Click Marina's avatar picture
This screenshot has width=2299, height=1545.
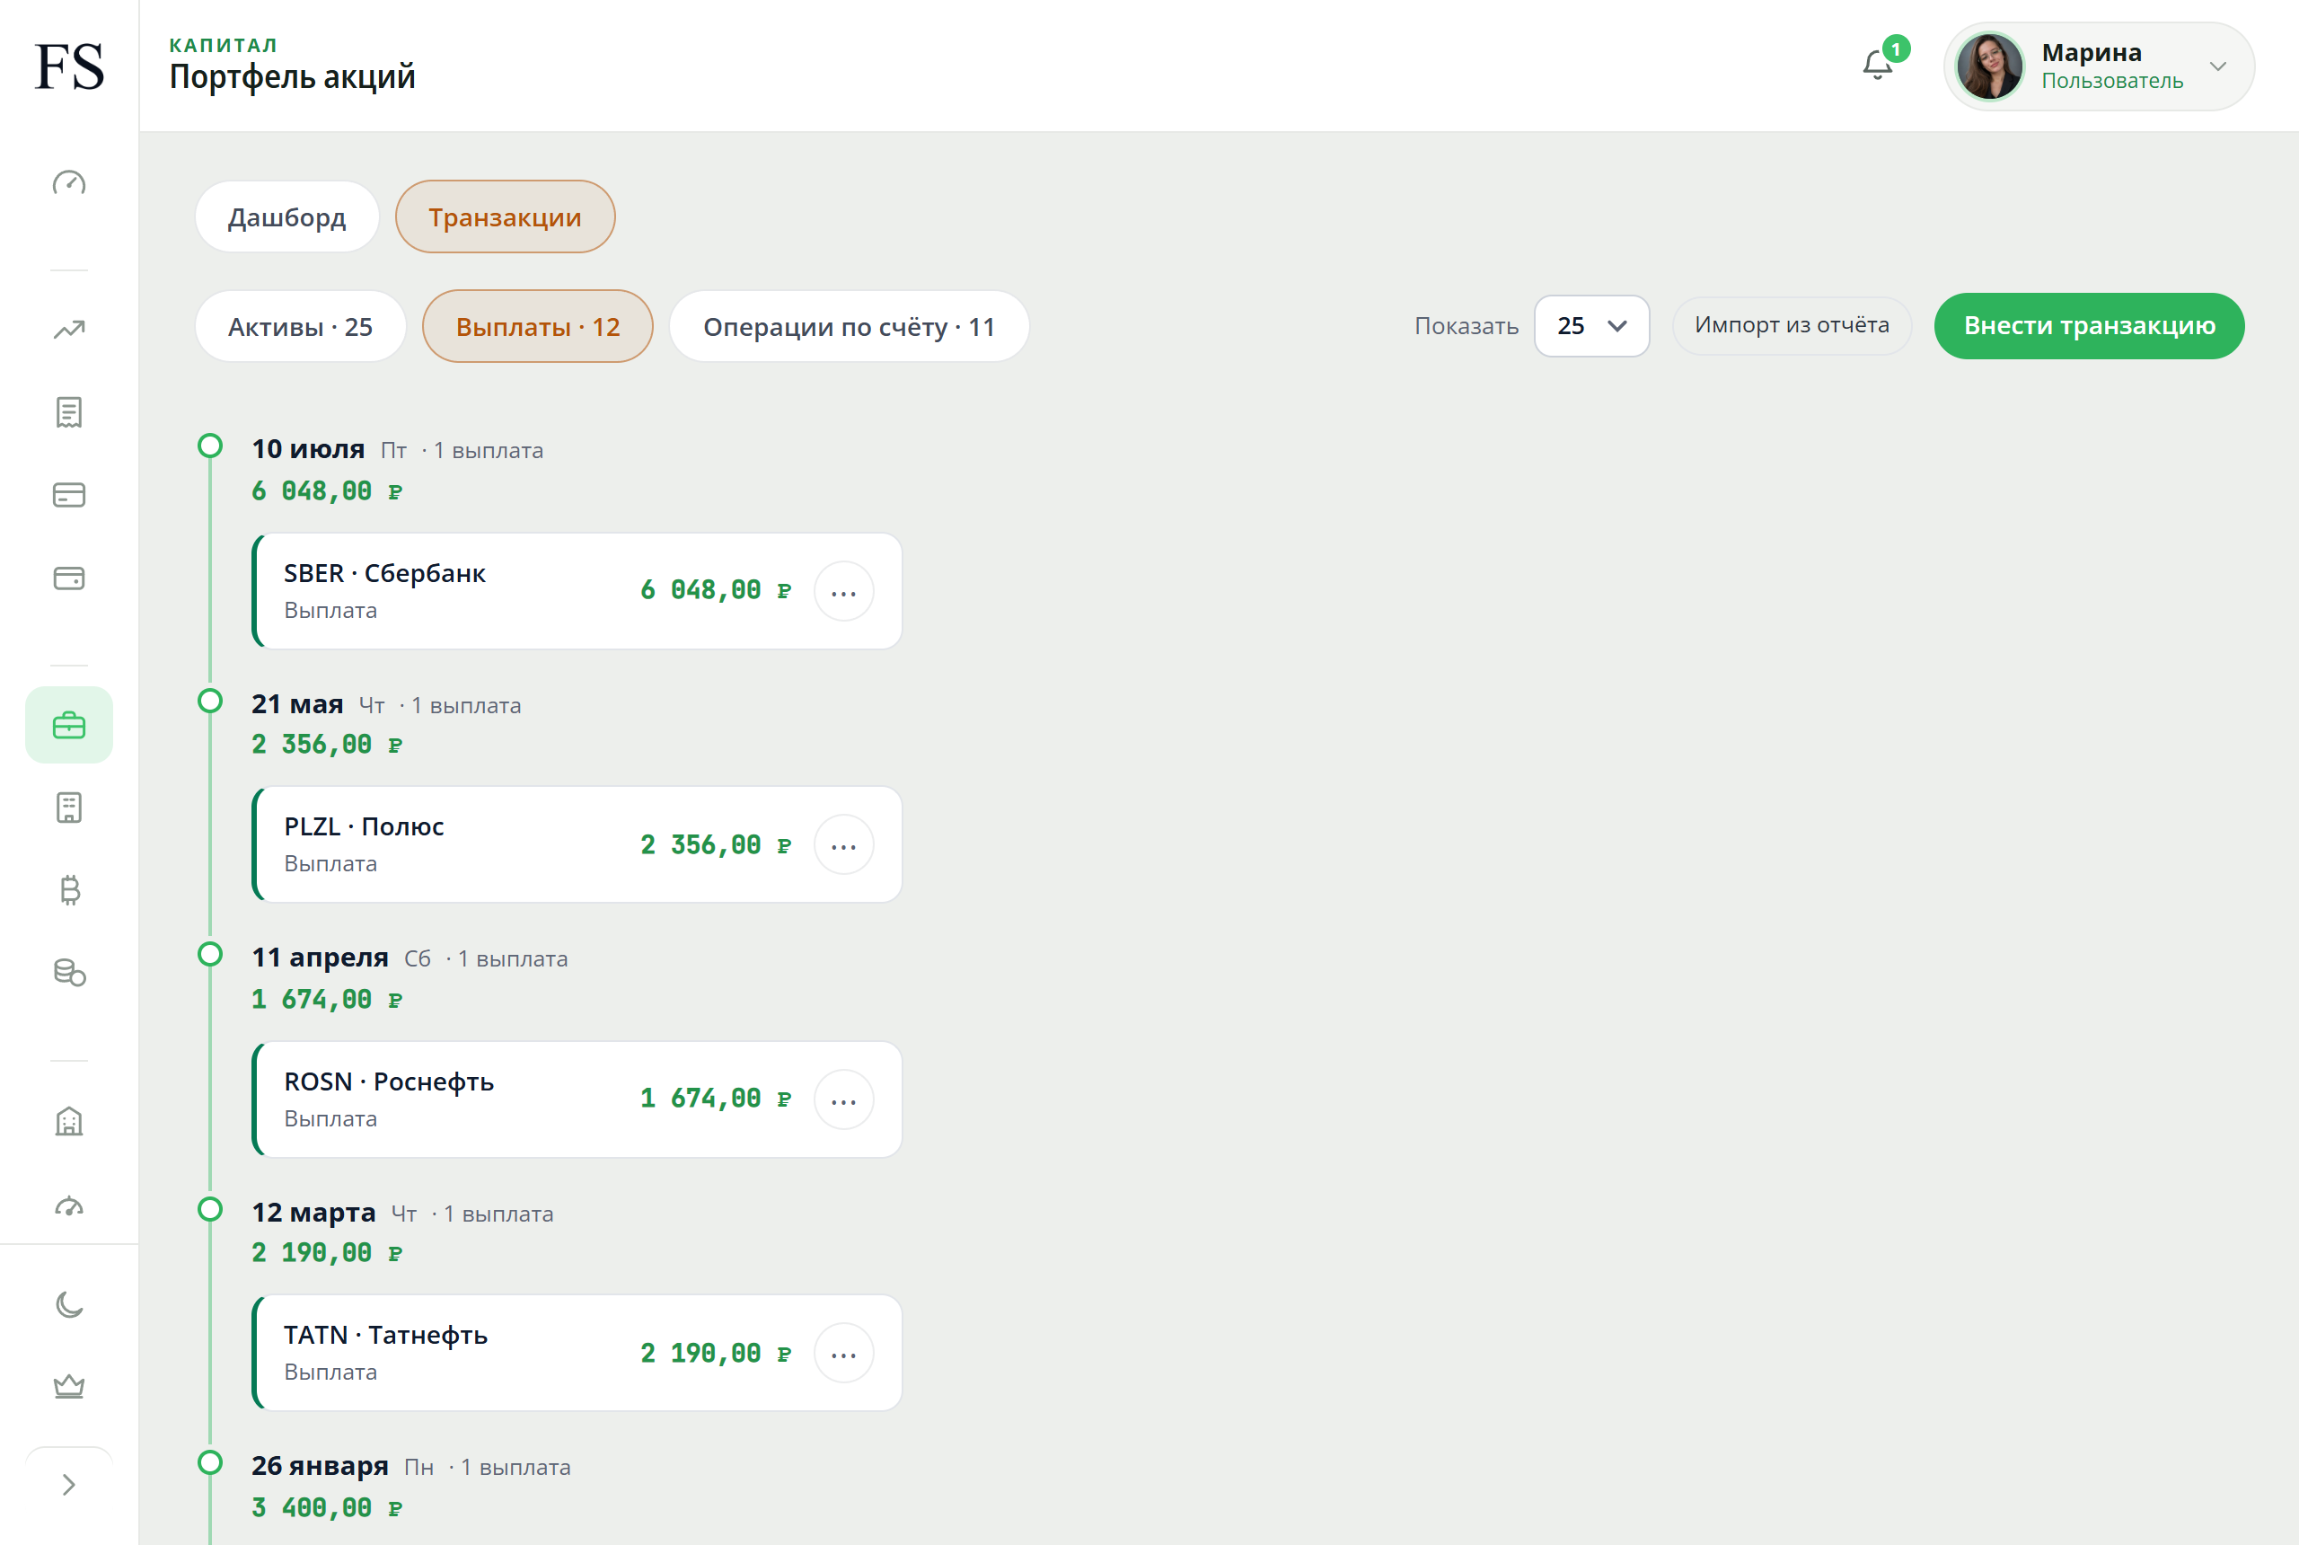coord(1988,66)
